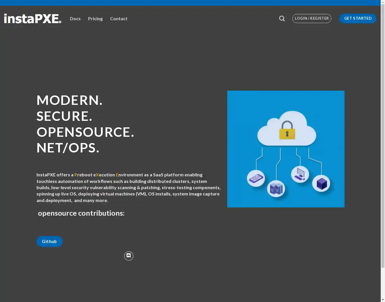385x302 pixels.
Task: Open the Docs menu item
Action: pyautogui.click(x=75, y=19)
